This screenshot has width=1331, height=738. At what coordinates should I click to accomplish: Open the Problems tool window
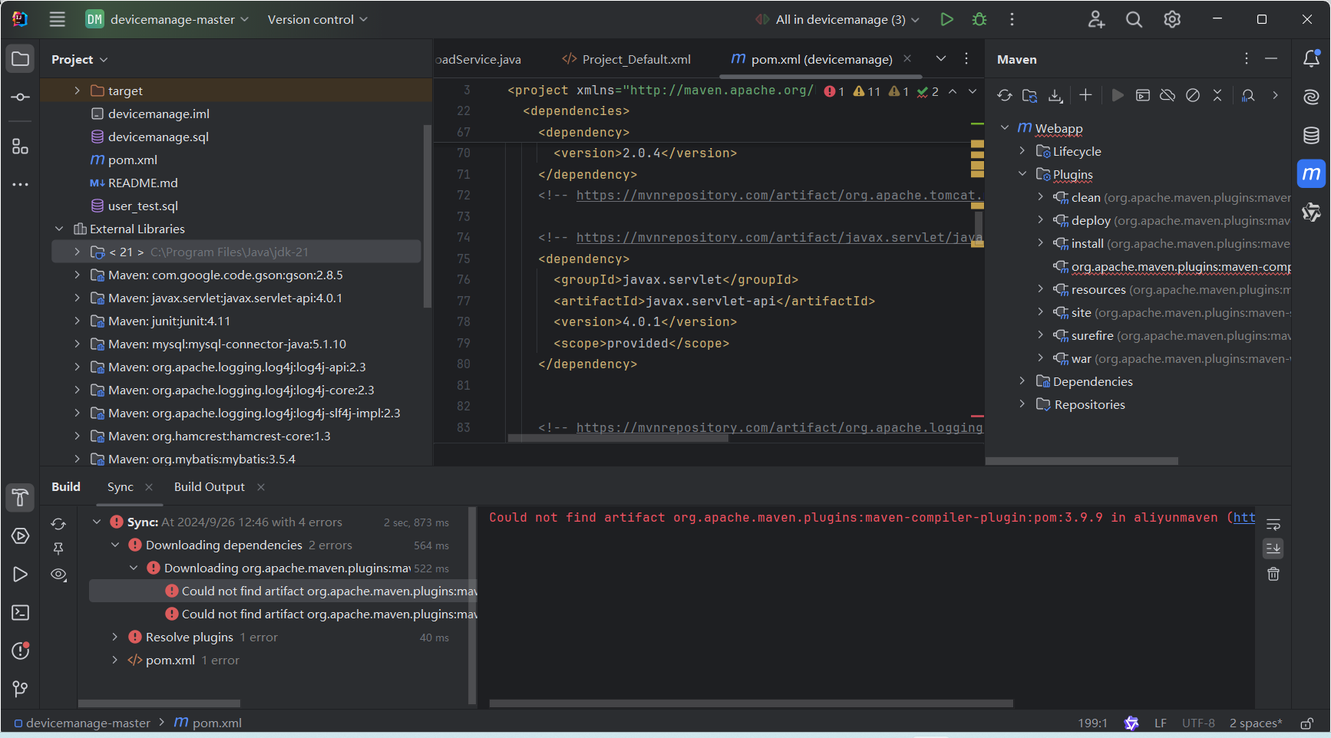[x=21, y=651]
